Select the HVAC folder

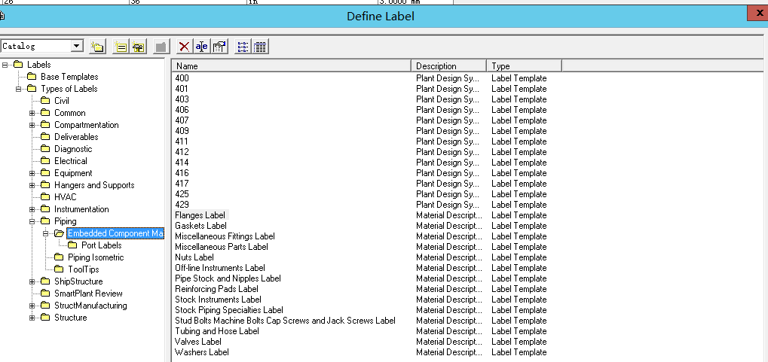(65, 197)
